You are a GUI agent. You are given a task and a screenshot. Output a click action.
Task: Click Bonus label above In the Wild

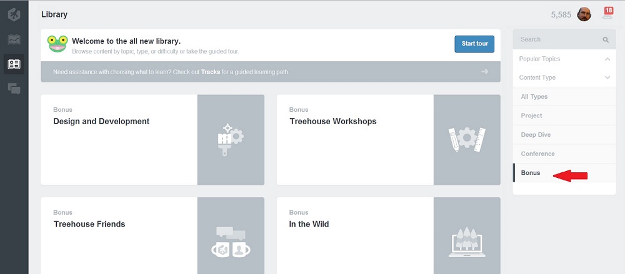click(x=299, y=212)
